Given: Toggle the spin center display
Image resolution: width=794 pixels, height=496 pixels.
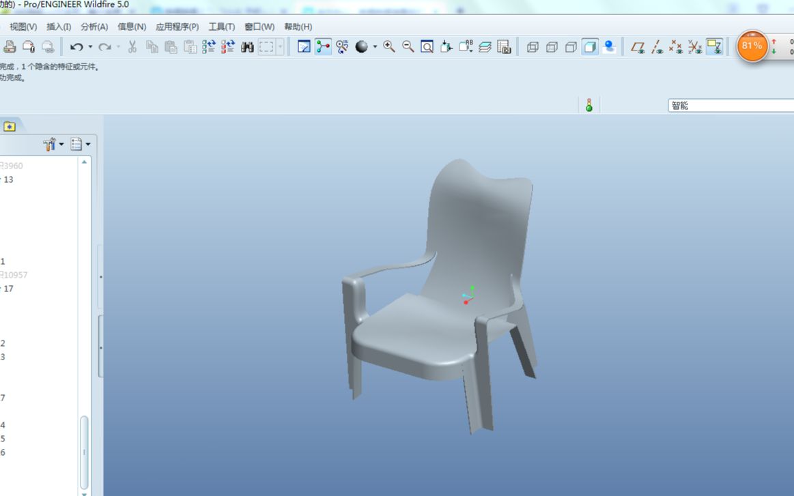Looking at the screenshot, I should 324,47.
